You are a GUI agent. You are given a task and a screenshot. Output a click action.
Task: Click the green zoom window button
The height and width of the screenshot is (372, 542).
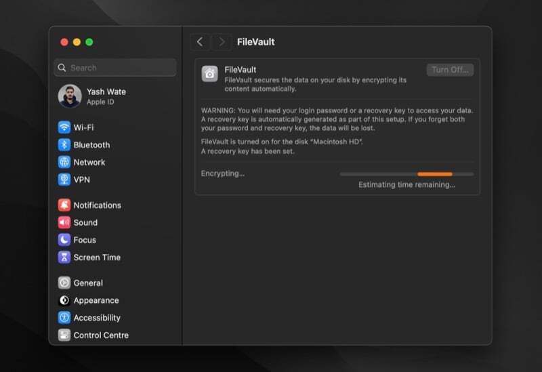tap(89, 42)
